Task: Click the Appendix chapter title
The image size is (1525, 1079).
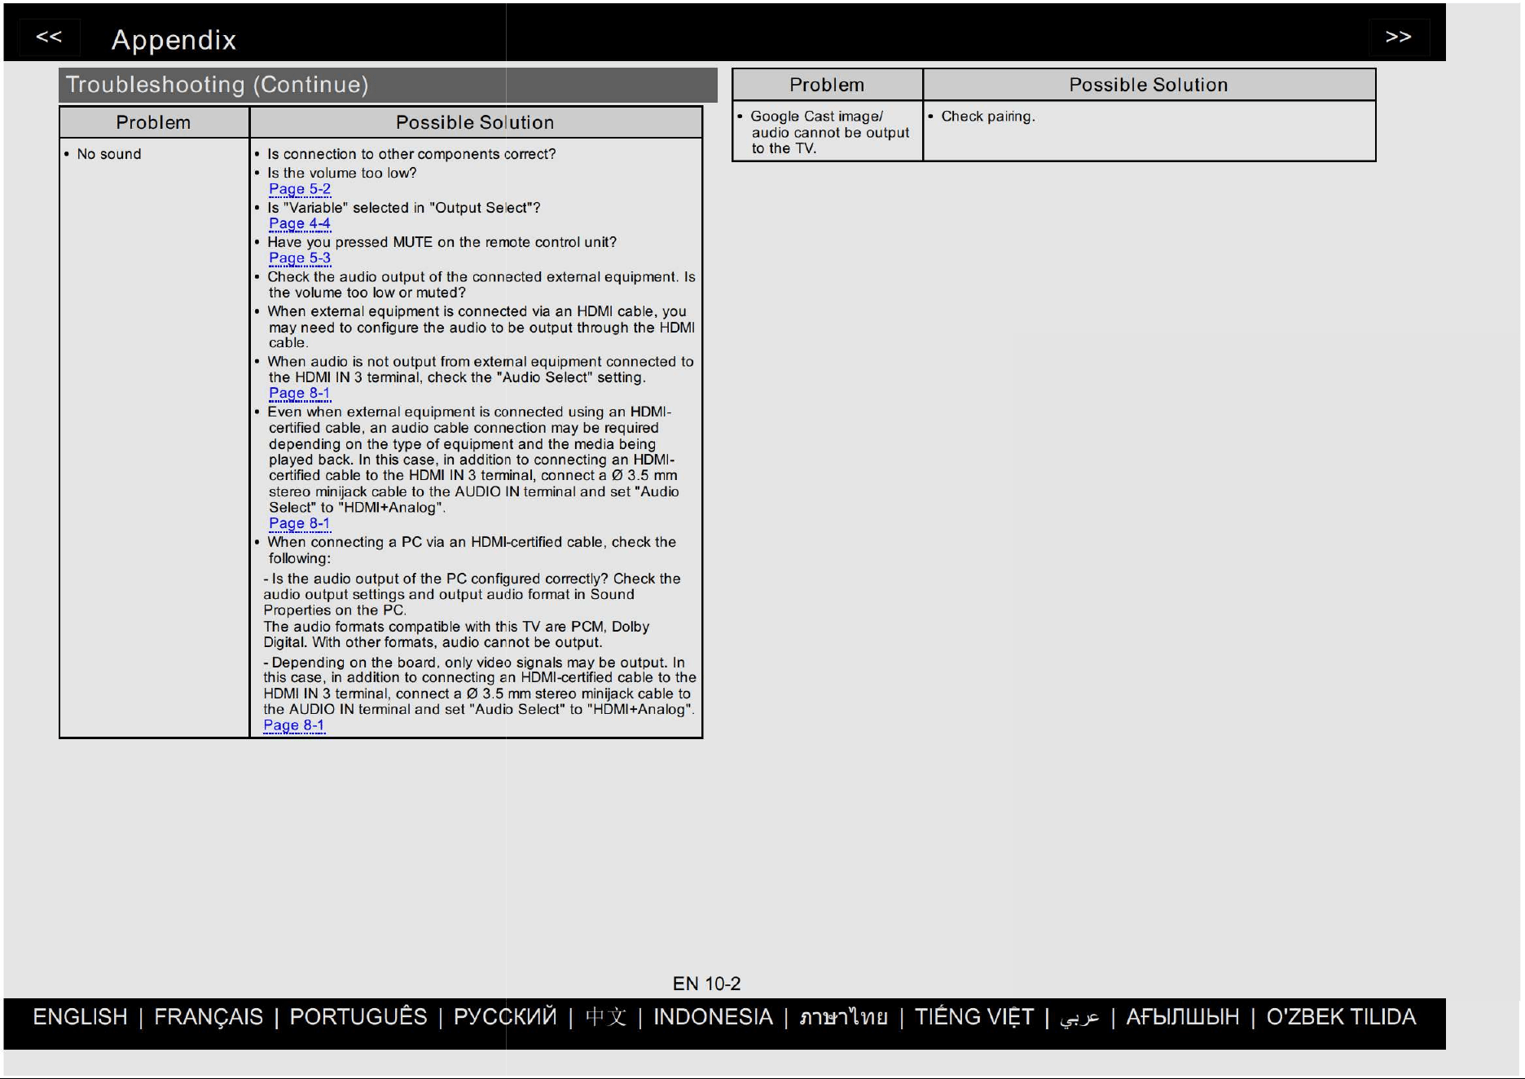Action: click(174, 40)
